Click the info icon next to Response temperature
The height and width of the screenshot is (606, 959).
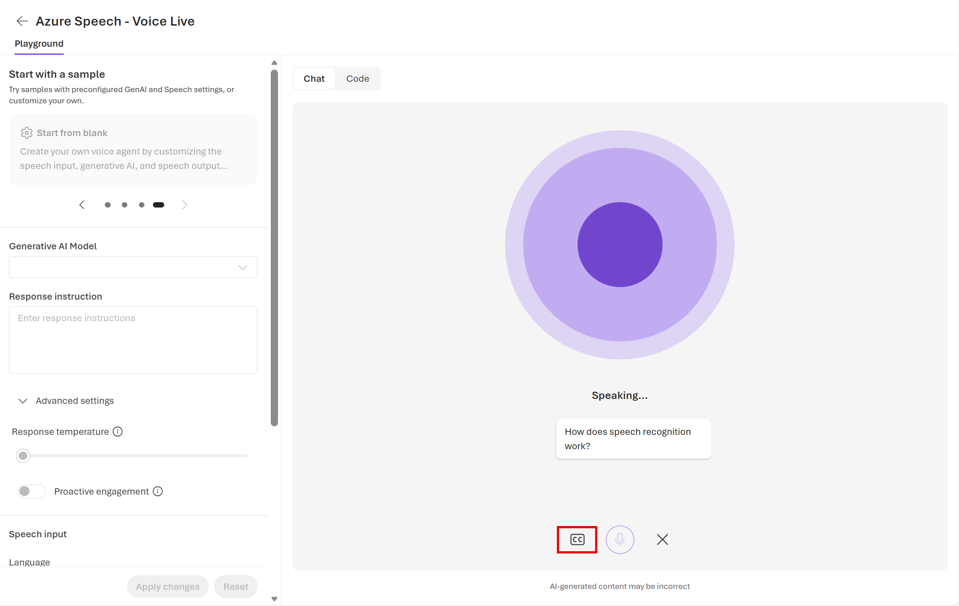click(118, 432)
